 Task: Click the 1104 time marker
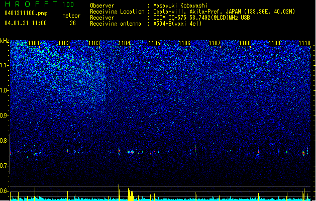[125, 43]
